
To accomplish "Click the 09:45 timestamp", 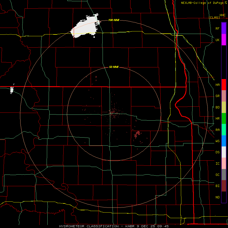I will (163, 226).
